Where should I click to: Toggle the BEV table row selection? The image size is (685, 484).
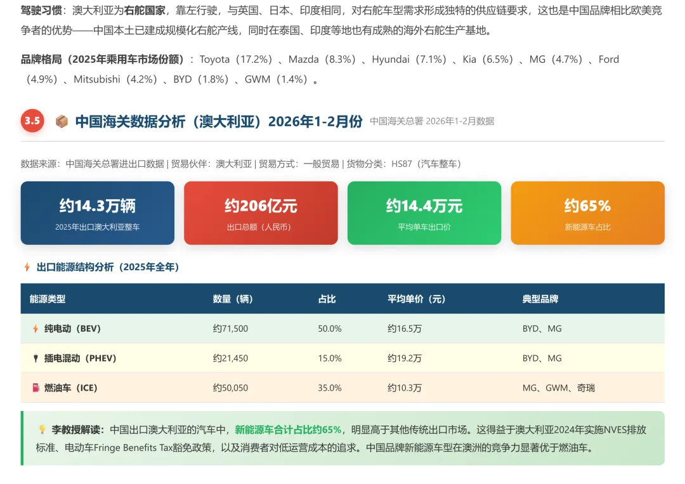click(254, 329)
